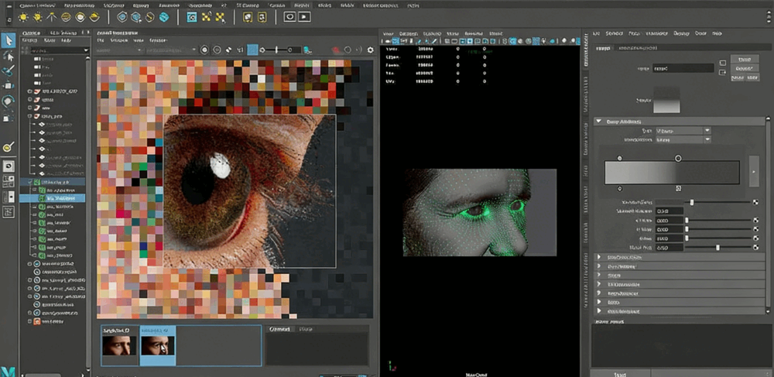Click the play-arrow render icon on the shelf
Screen dimensions: 774x377
pos(304,16)
